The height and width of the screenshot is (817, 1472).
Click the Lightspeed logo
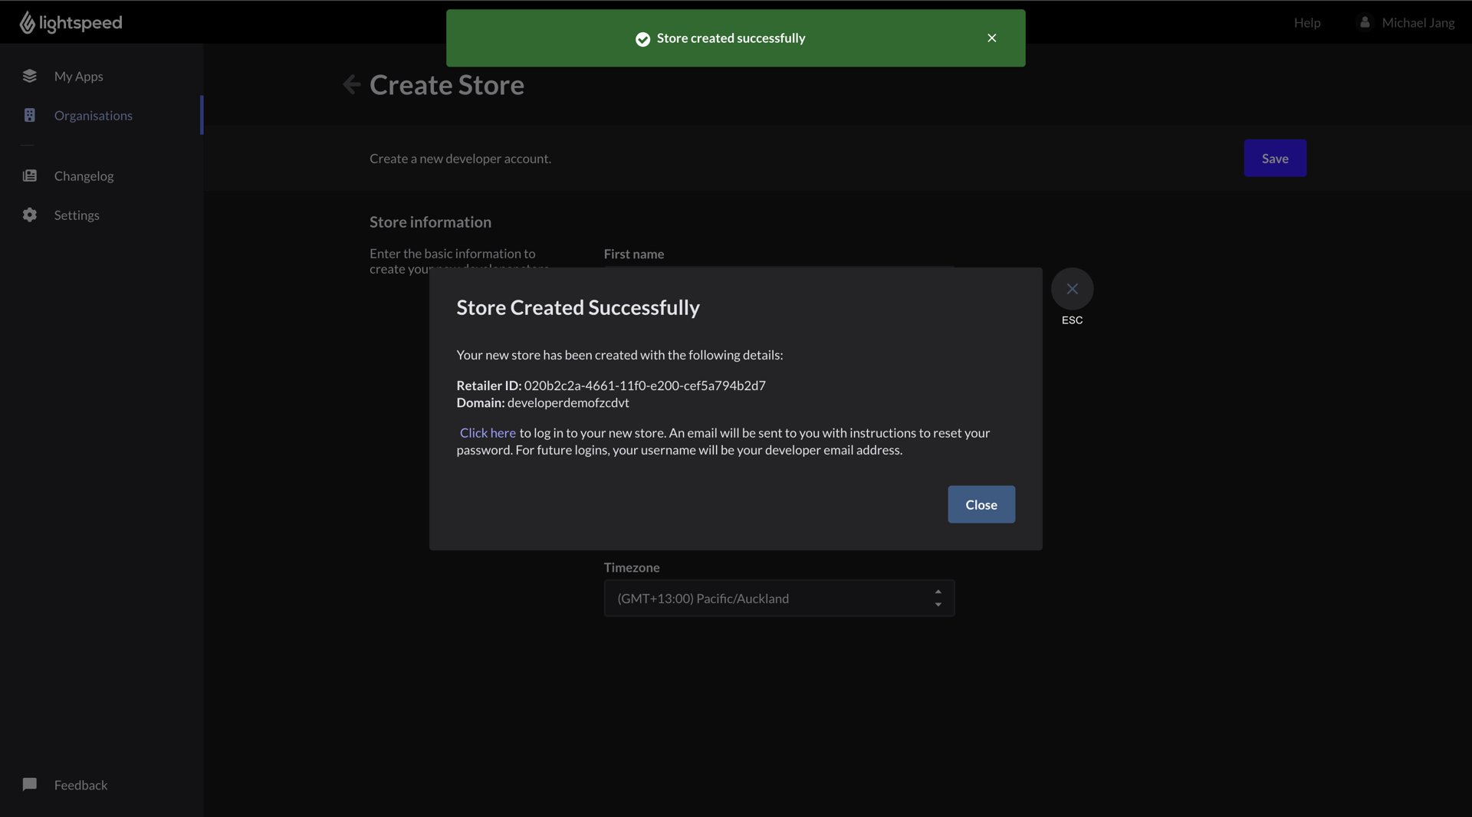pos(69,22)
